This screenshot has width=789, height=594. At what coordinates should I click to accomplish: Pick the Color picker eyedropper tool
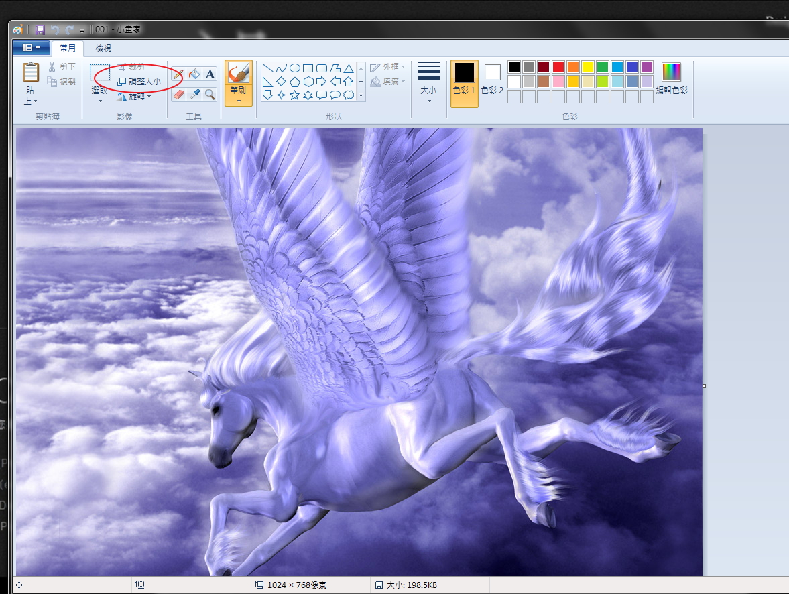tap(194, 95)
